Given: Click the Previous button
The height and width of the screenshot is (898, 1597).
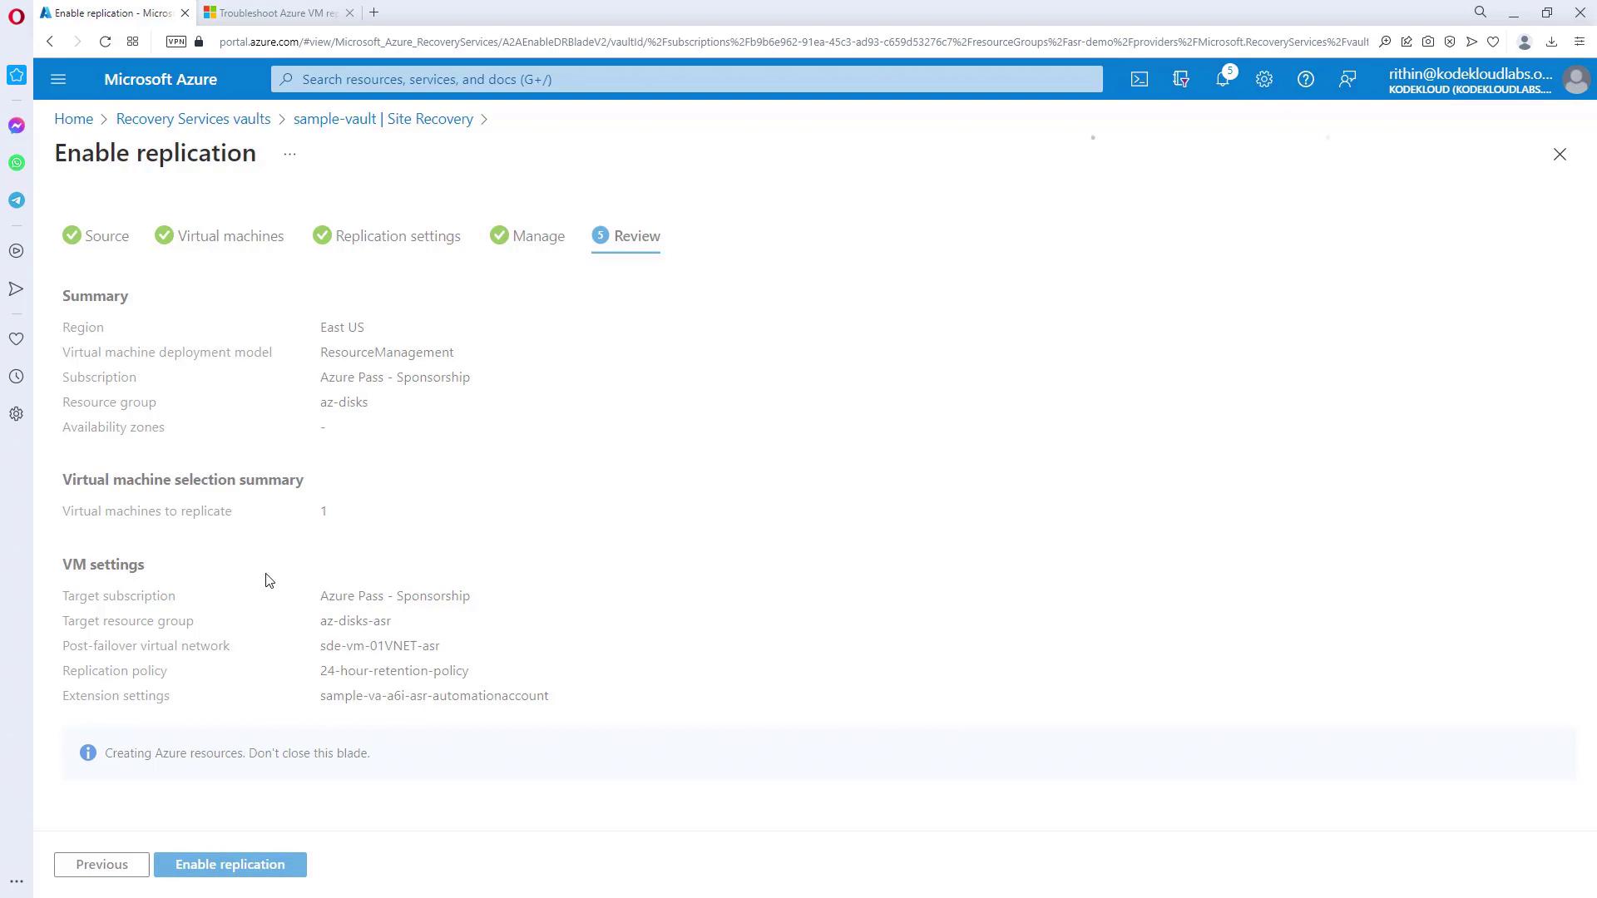Looking at the screenshot, I should click(x=101, y=865).
